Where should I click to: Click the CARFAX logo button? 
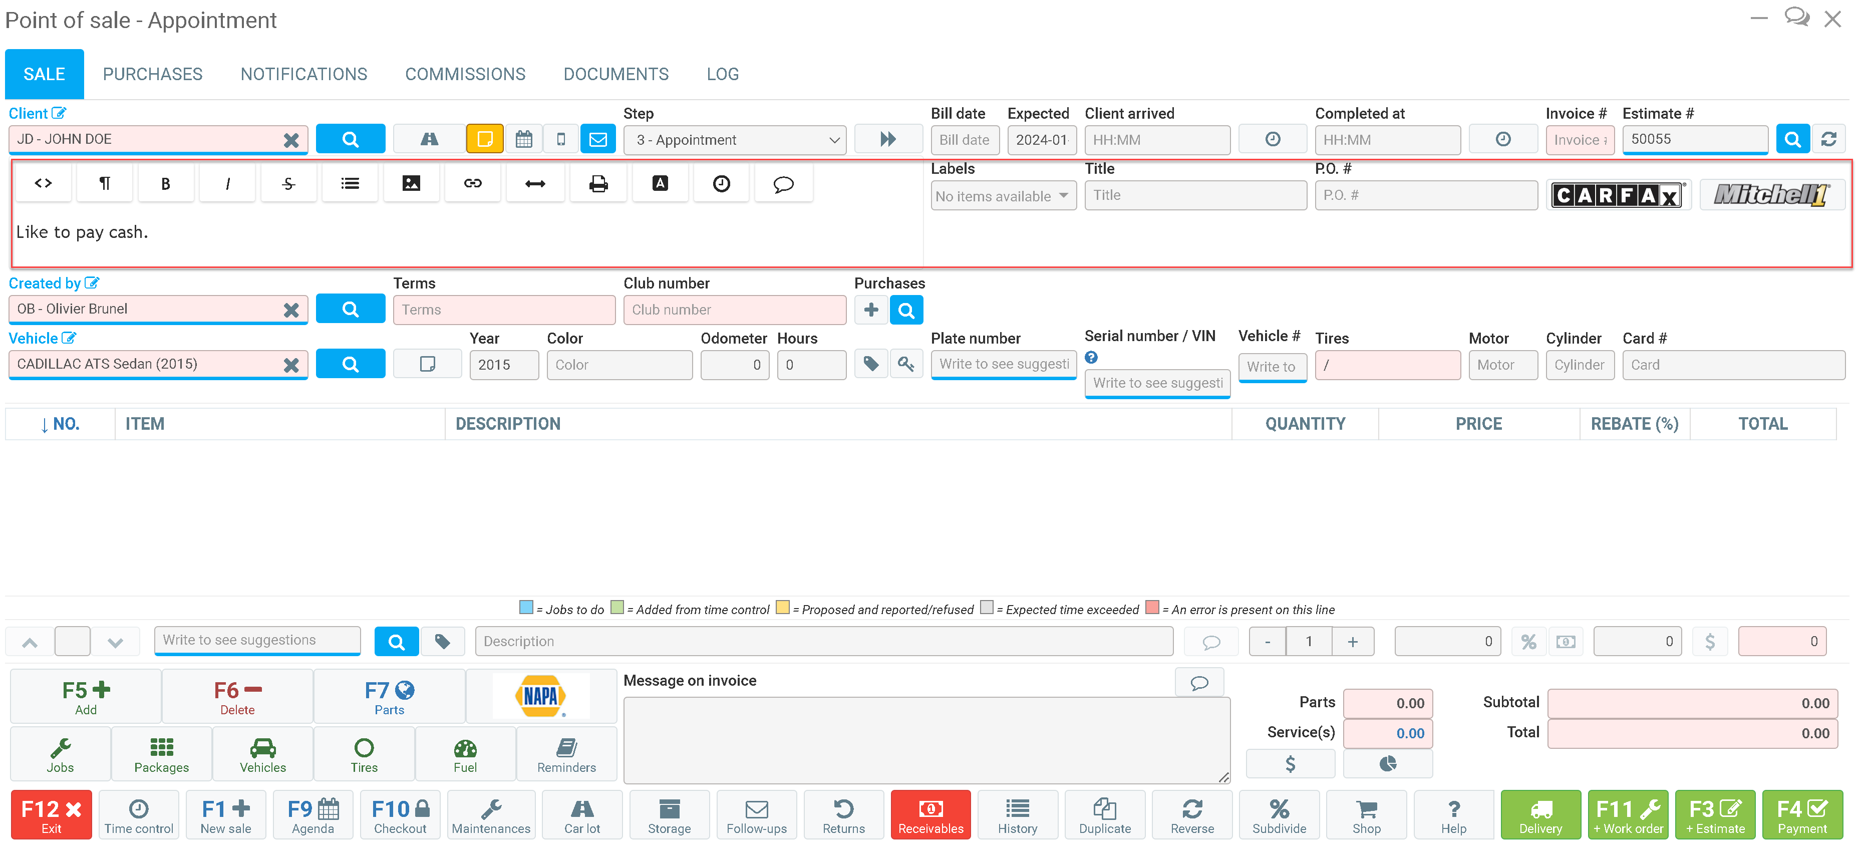click(x=1617, y=195)
